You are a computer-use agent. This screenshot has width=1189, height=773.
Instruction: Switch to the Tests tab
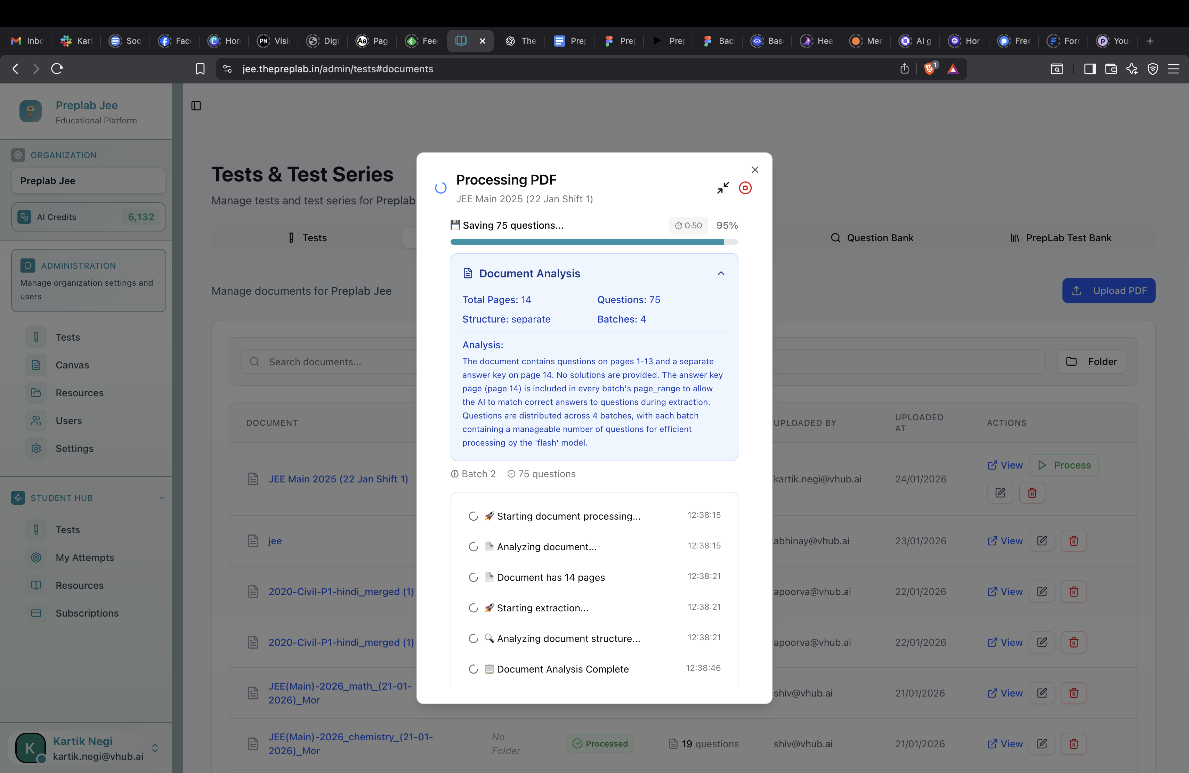click(x=307, y=238)
